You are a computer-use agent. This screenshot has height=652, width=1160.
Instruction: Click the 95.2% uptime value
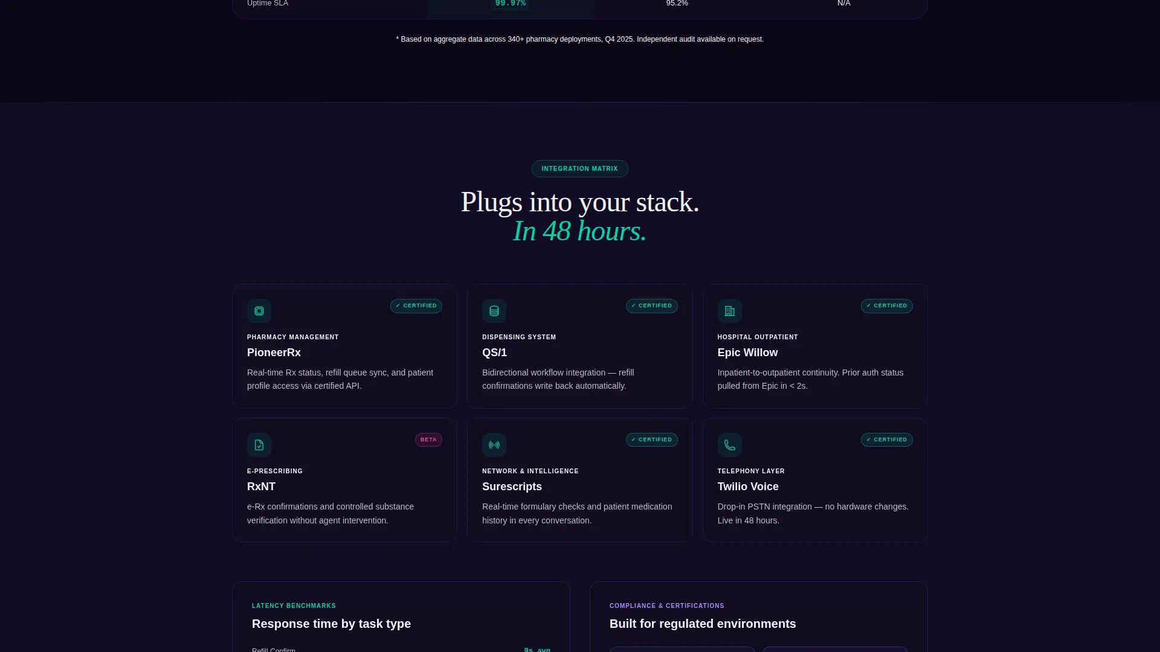677,4
